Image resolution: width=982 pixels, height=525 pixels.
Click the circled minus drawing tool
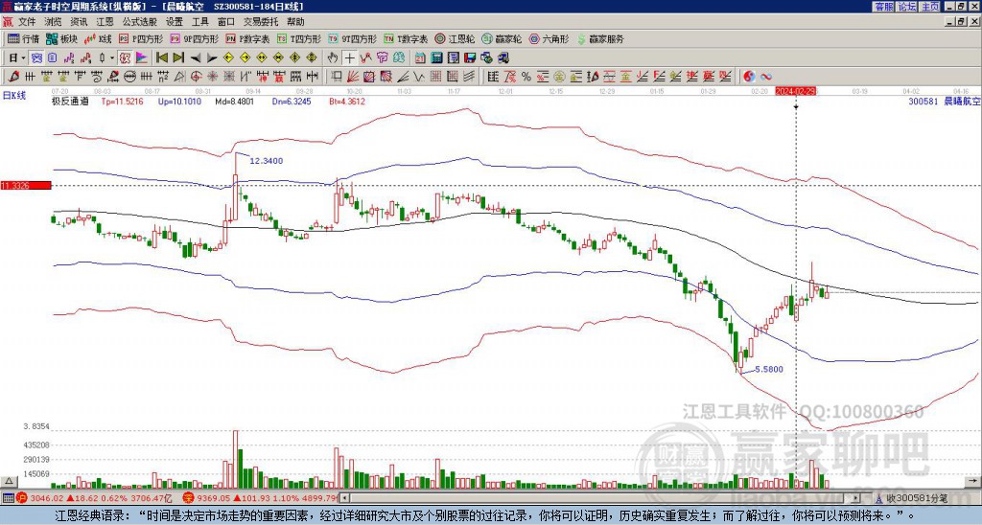pyautogui.click(x=129, y=77)
